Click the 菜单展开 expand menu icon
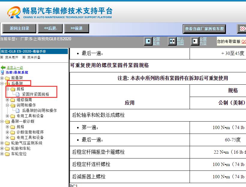Image resolution: width=246 pixels, height=187 pixels. point(2,57)
